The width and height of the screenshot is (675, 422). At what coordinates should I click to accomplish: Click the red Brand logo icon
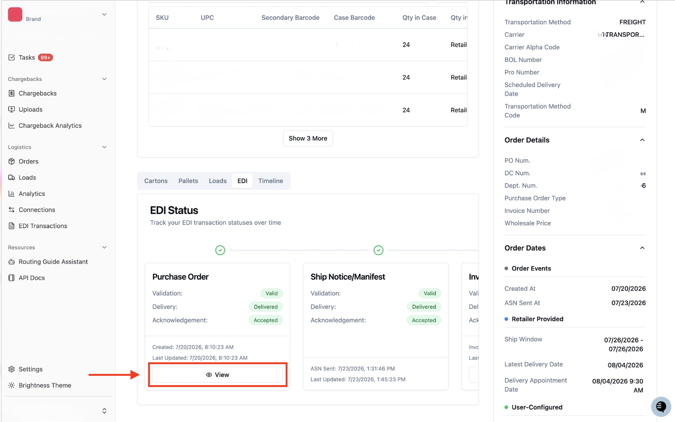coord(15,15)
